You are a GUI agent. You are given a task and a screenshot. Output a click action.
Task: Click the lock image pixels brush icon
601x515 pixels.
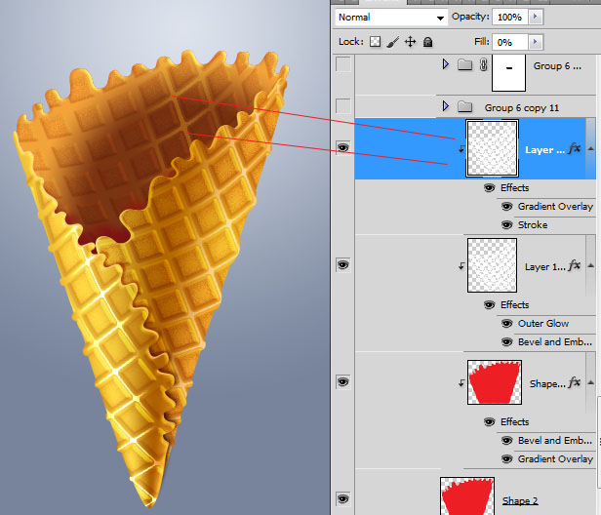click(x=392, y=42)
